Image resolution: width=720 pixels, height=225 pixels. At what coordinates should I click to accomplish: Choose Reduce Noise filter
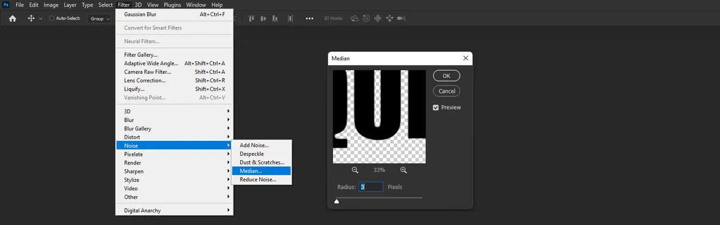pyautogui.click(x=262, y=179)
